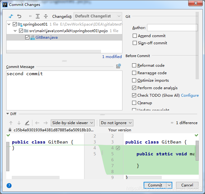Click the IntelliJ IDEA logo in title bar
Viewport: 205px width, 194px height.
pyautogui.click(x=5, y=5)
